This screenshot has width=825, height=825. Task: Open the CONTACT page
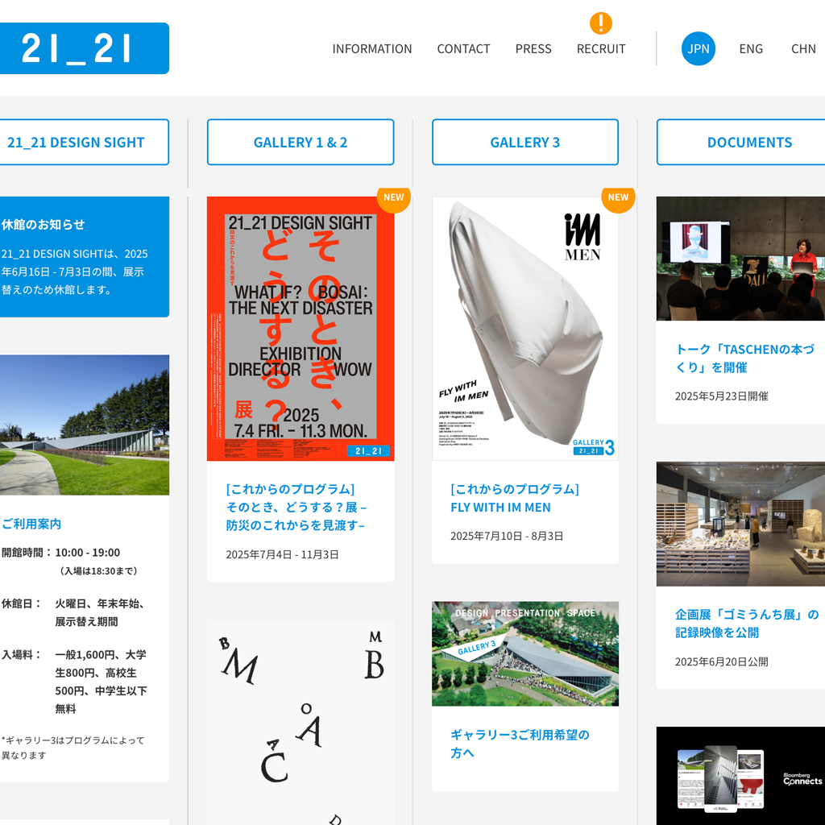click(463, 49)
